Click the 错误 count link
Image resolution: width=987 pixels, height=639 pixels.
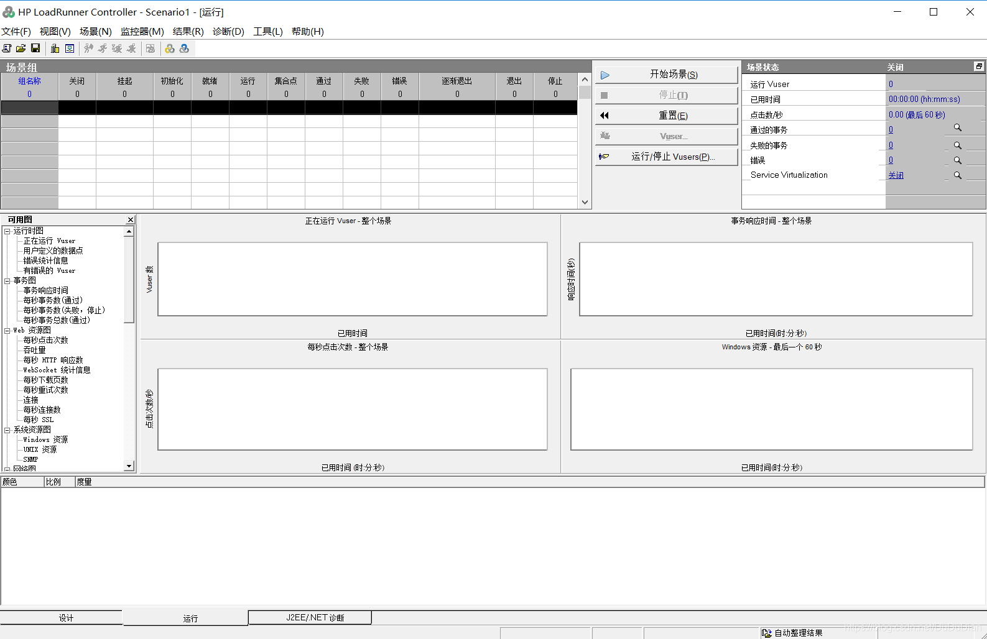(x=891, y=160)
